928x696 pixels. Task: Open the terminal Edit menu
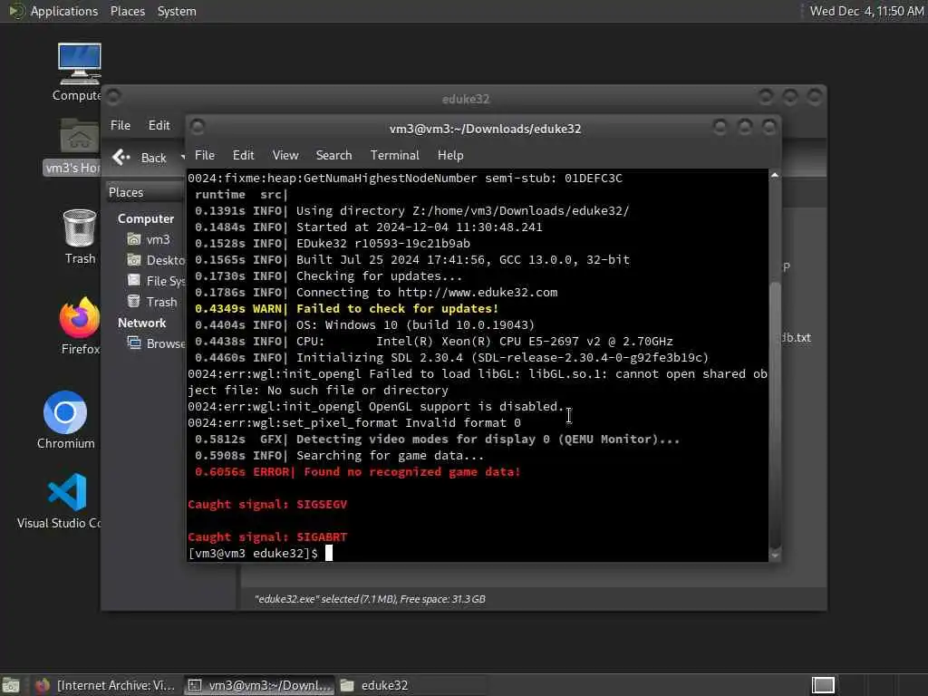243,155
